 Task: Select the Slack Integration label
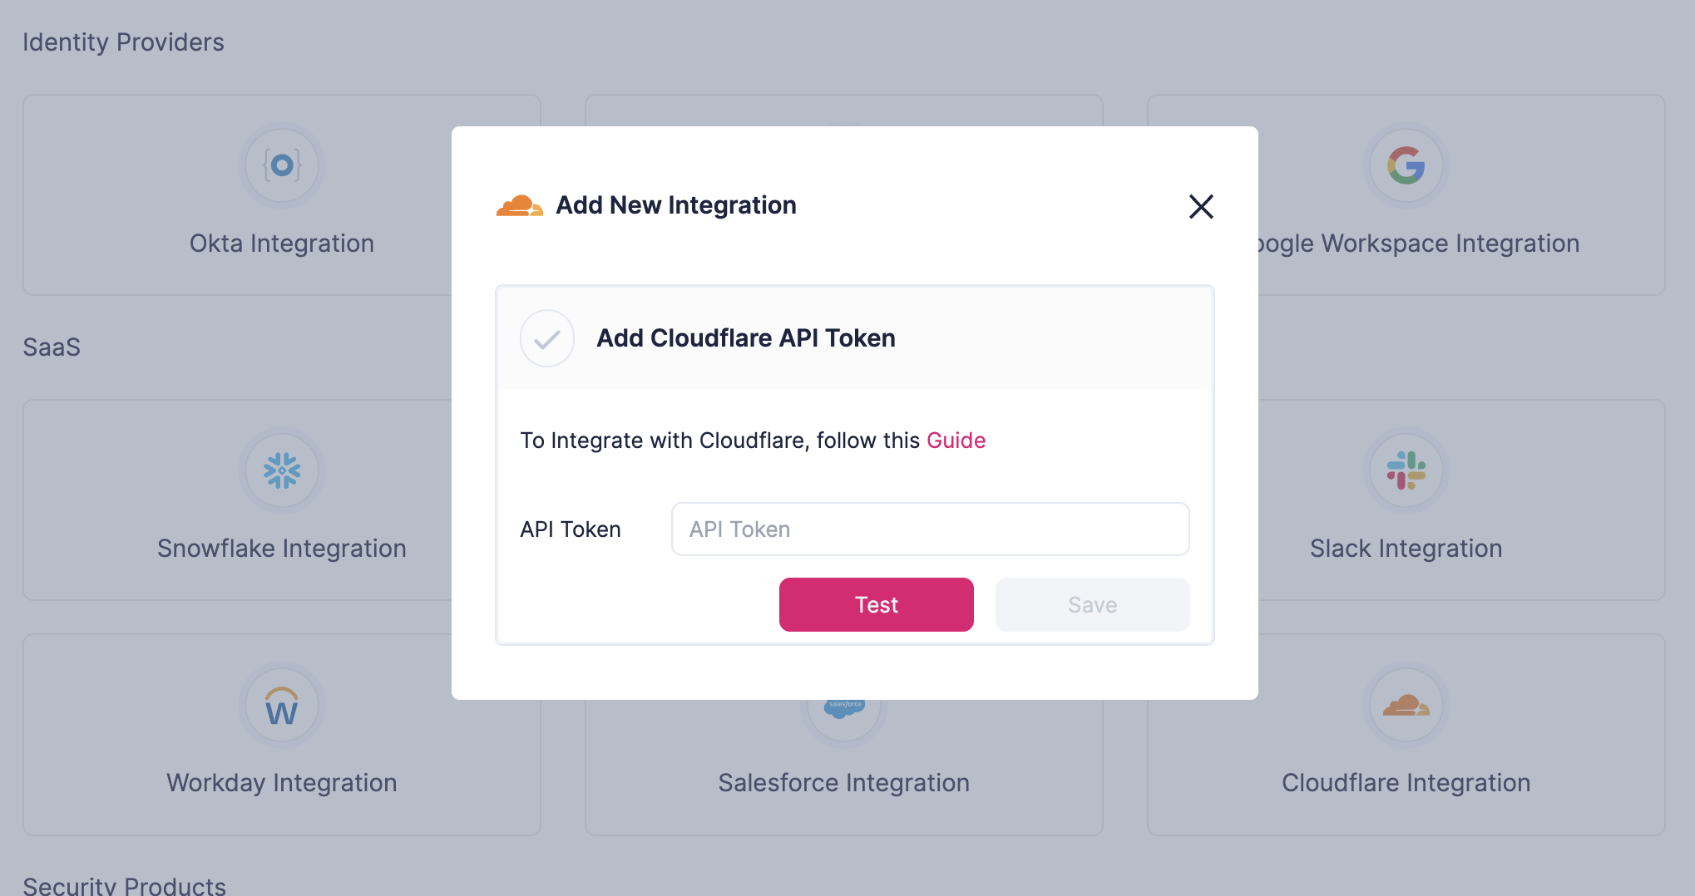[x=1406, y=549]
